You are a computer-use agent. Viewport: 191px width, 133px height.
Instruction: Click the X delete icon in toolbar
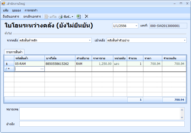pyautogui.click(x=87, y=17)
